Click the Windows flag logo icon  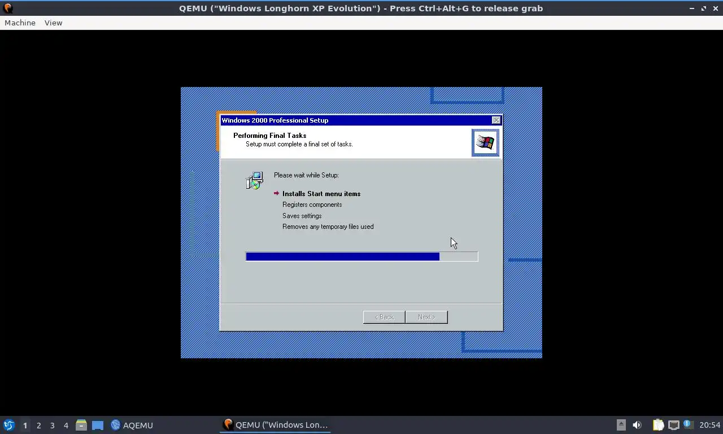tap(485, 142)
